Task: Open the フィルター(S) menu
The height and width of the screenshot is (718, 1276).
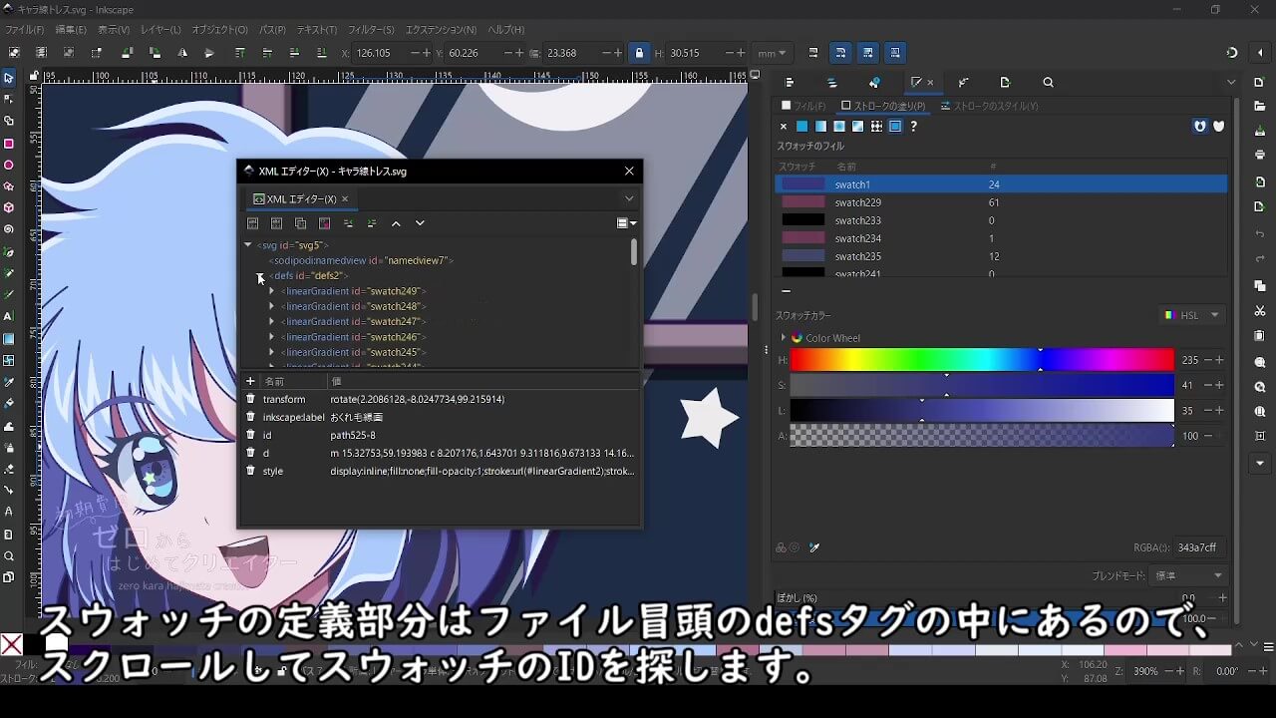Action: (371, 30)
